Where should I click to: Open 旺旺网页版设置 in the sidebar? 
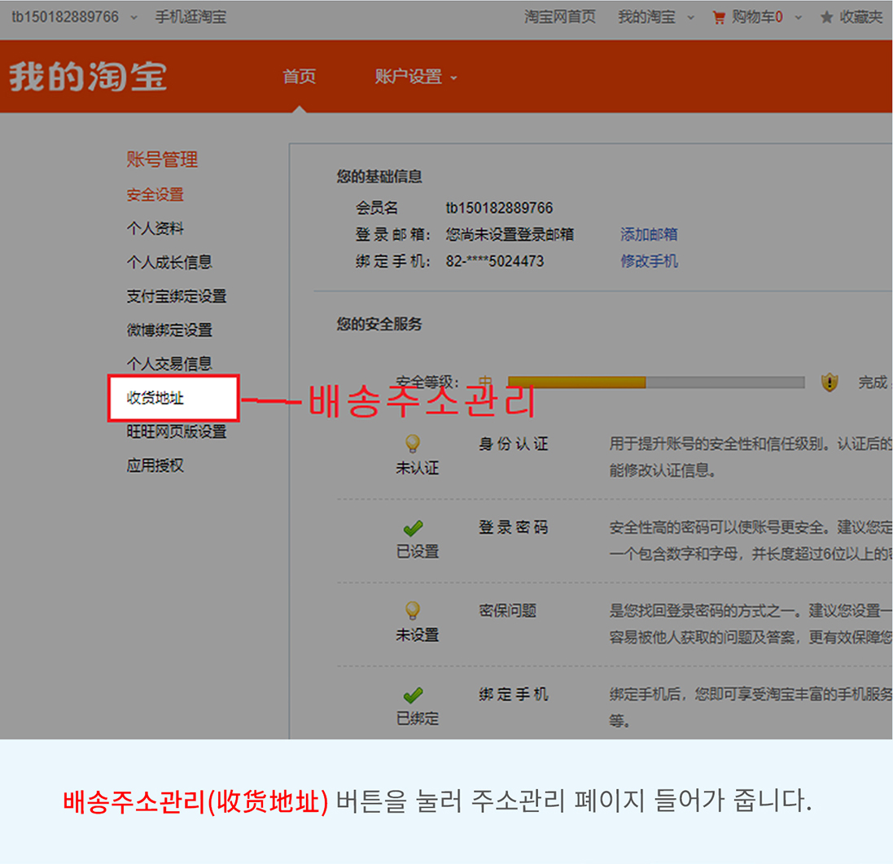(177, 431)
